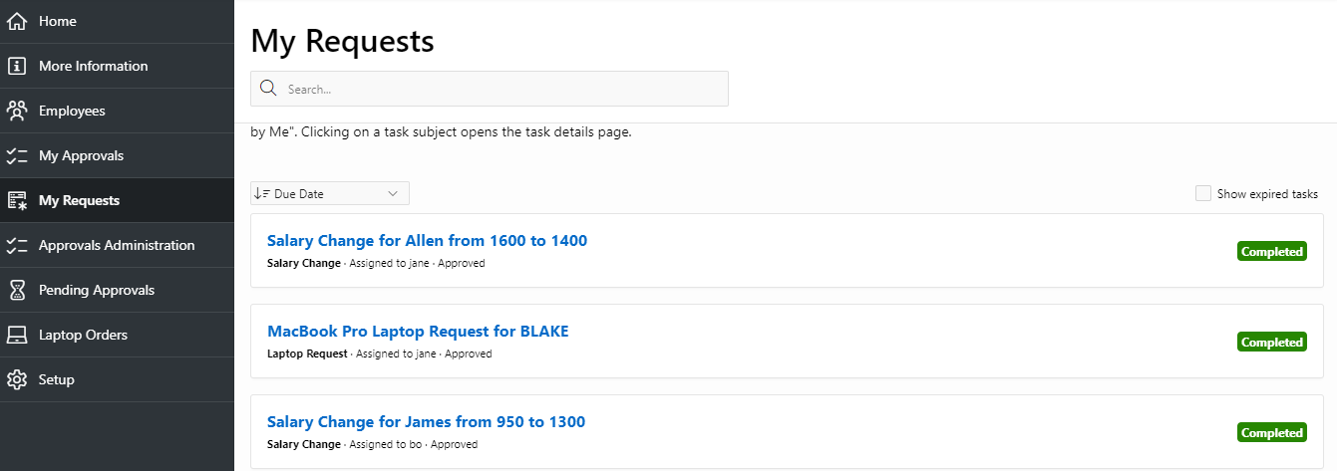1337x471 pixels.
Task: Enable the Show expired tasks checkbox
Action: coord(1202,193)
